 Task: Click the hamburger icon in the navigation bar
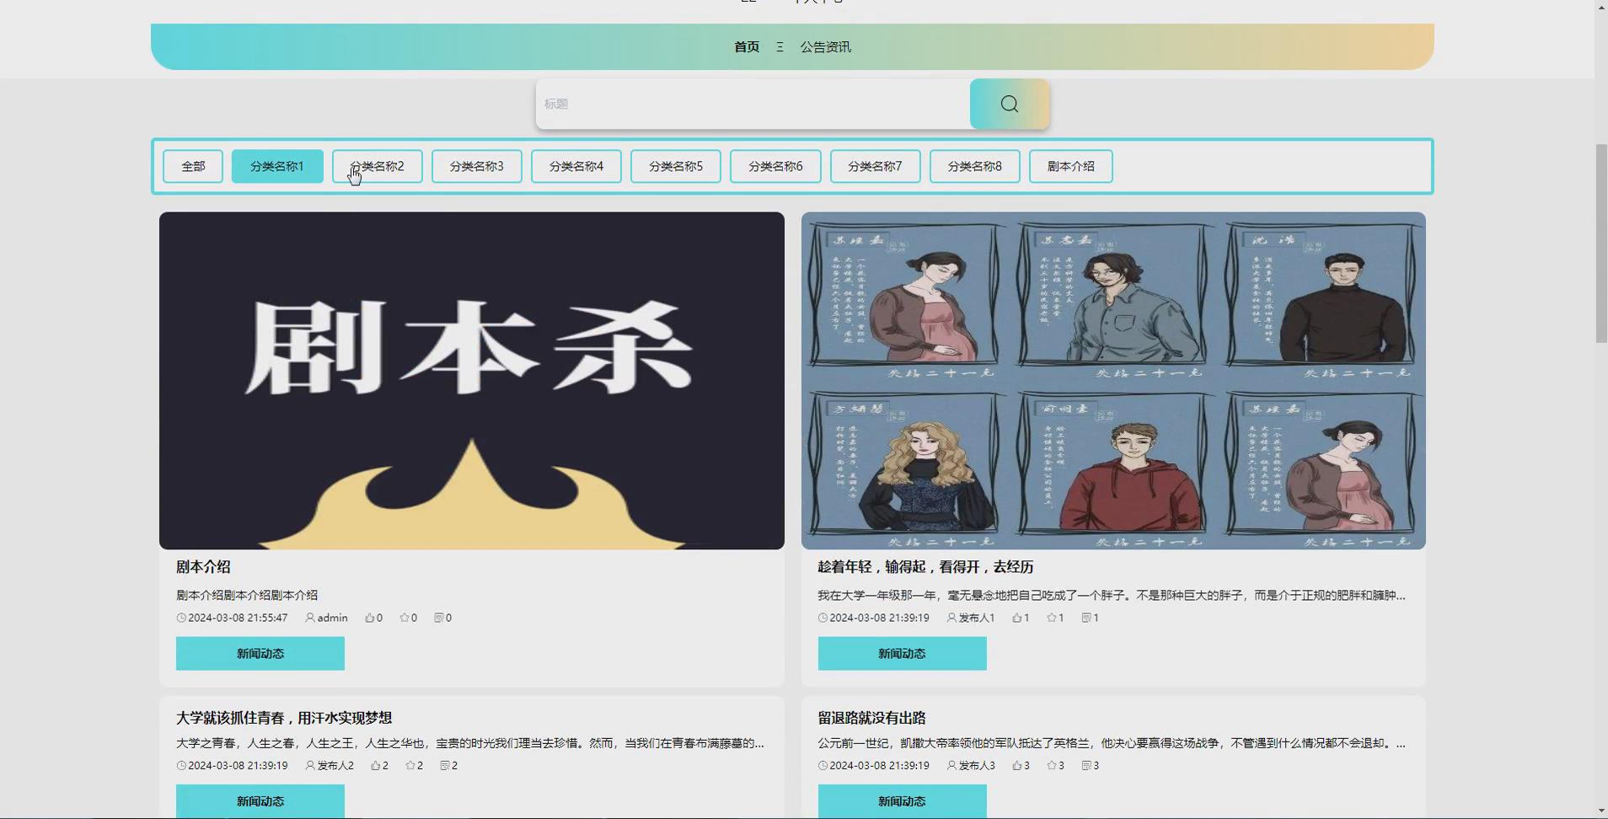pyautogui.click(x=780, y=46)
